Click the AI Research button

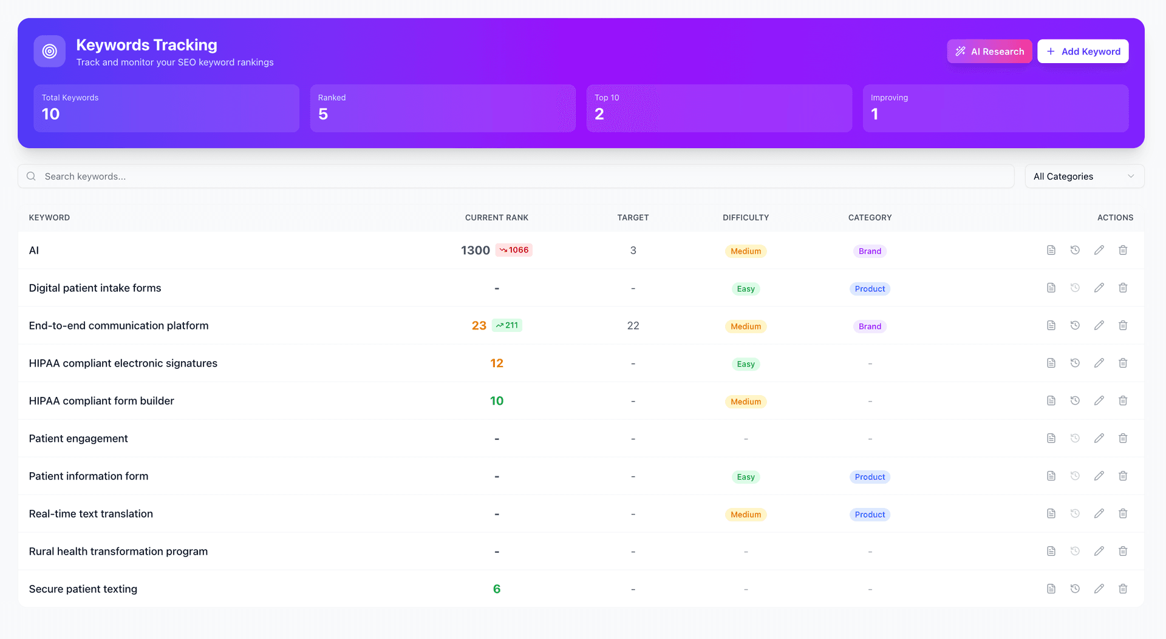click(x=989, y=51)
